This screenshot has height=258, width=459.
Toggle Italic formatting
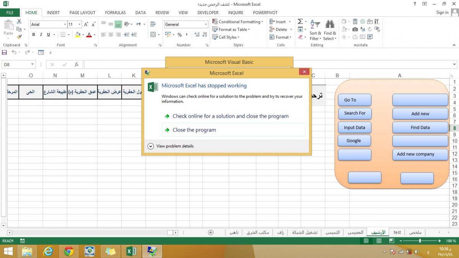(41, 35)
